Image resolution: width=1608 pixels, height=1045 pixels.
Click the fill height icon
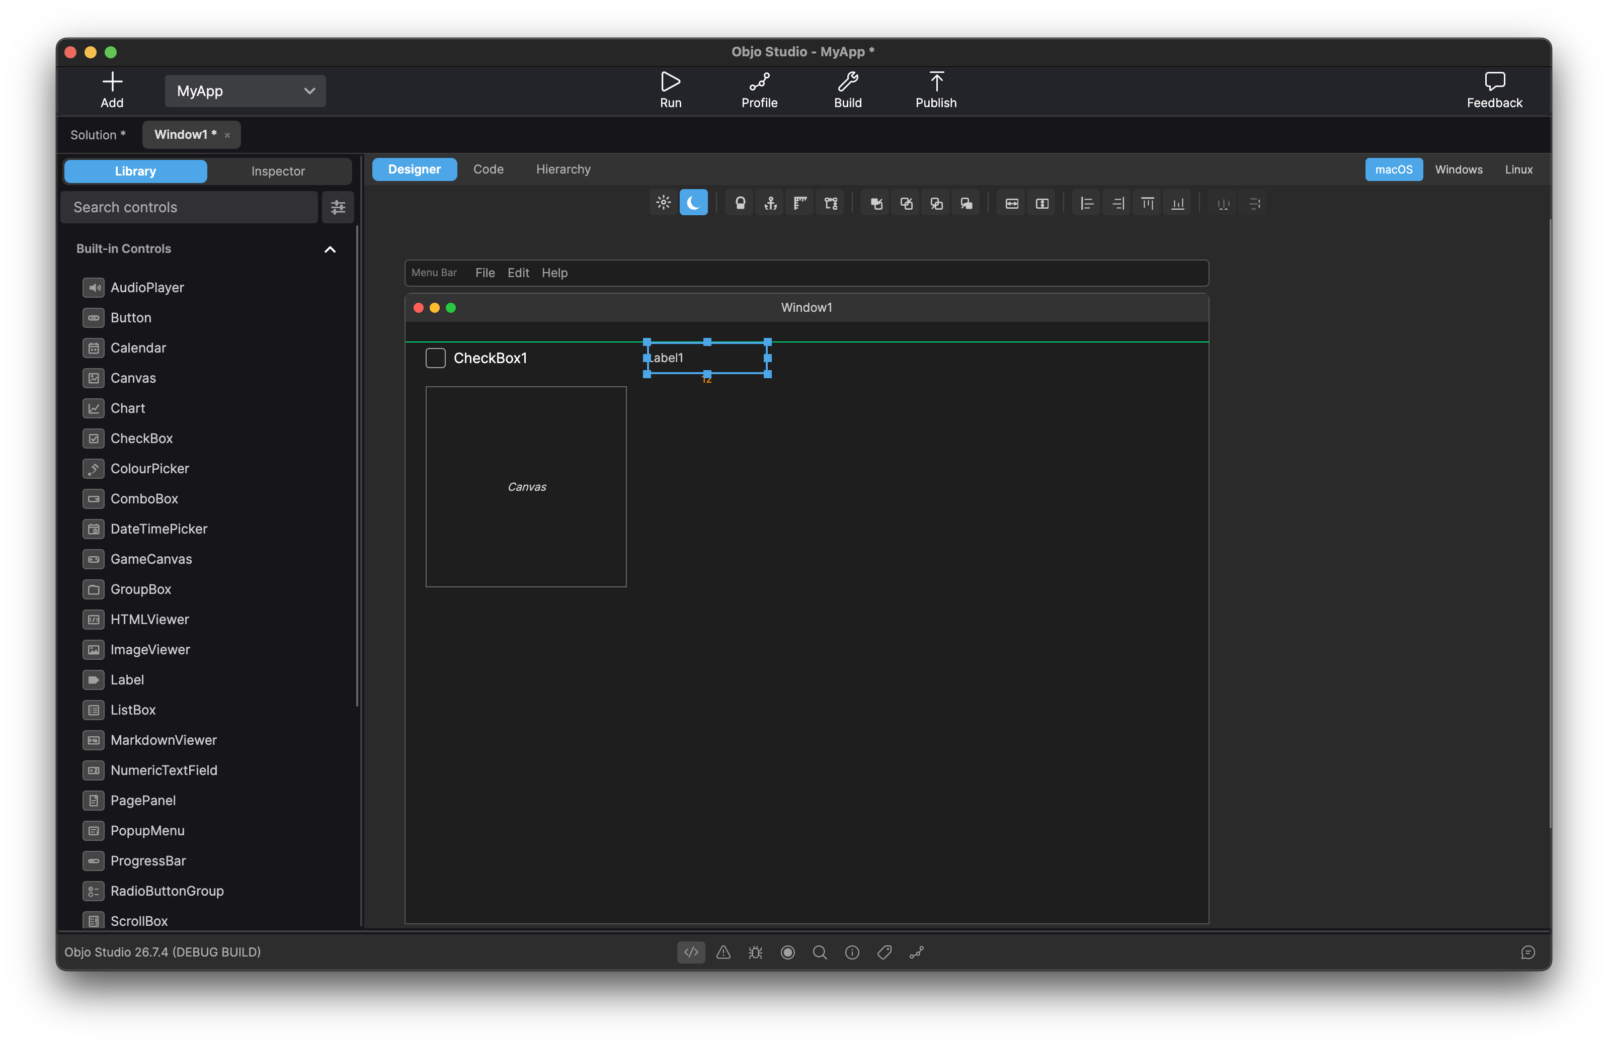(x=1042, y=203)
